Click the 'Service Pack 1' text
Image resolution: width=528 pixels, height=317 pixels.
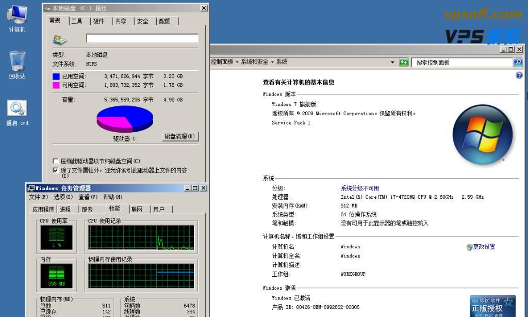[x=291, y=123]
